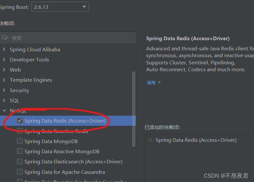The image size is (254, 182).
Task: Expand the Spring Cloud Alibaba category
Action: (x=4, y=49)
